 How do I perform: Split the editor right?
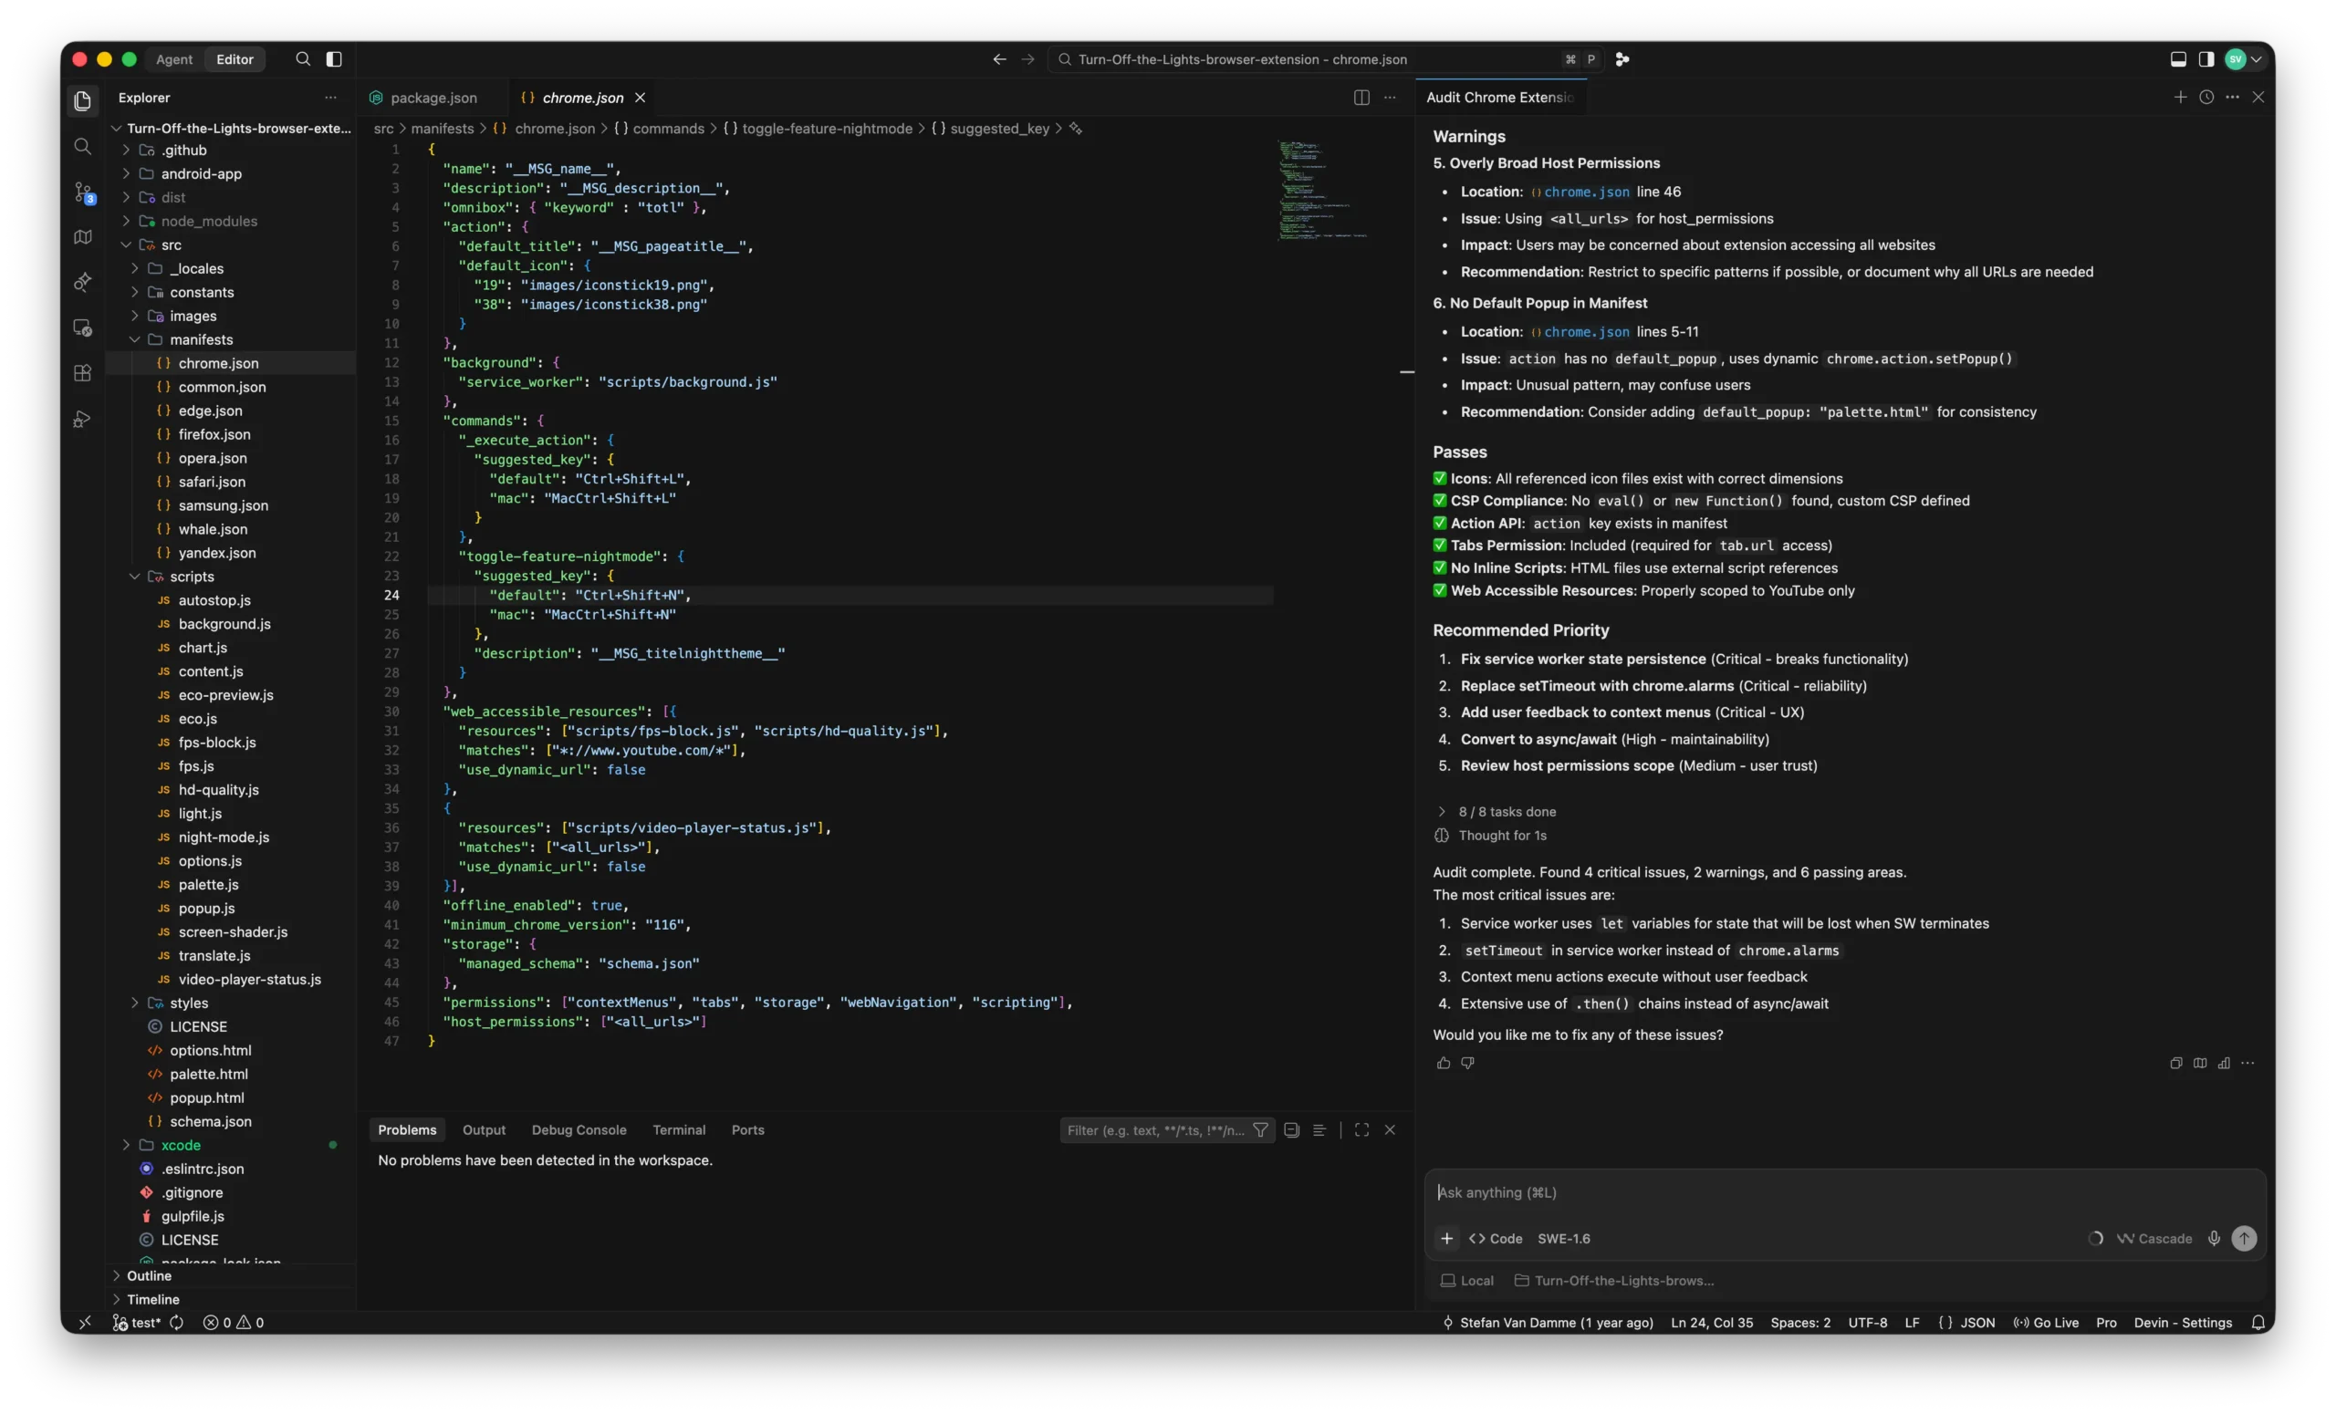point(1361,98)
